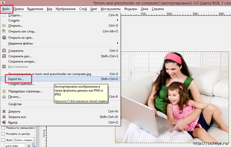
Task: Open the Изображение menu
Action: pos(65,9)
